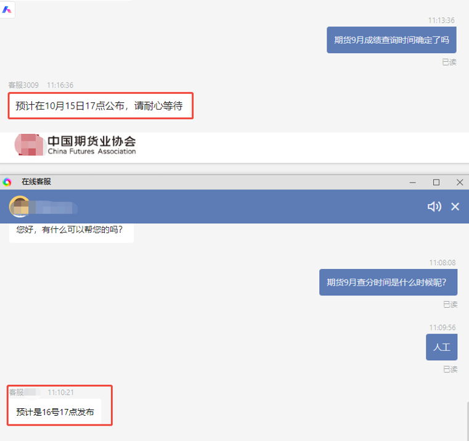469x441 pixels.
Task: Click the message 期货9月查分时间是什么时候呢
Action: pos(388,282)
